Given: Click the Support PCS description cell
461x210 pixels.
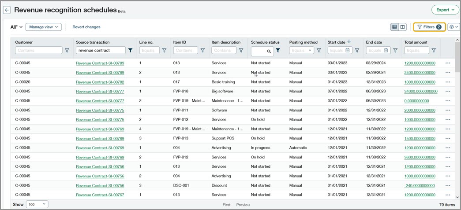Looking at the screenshot, I should tap(223, 138).
